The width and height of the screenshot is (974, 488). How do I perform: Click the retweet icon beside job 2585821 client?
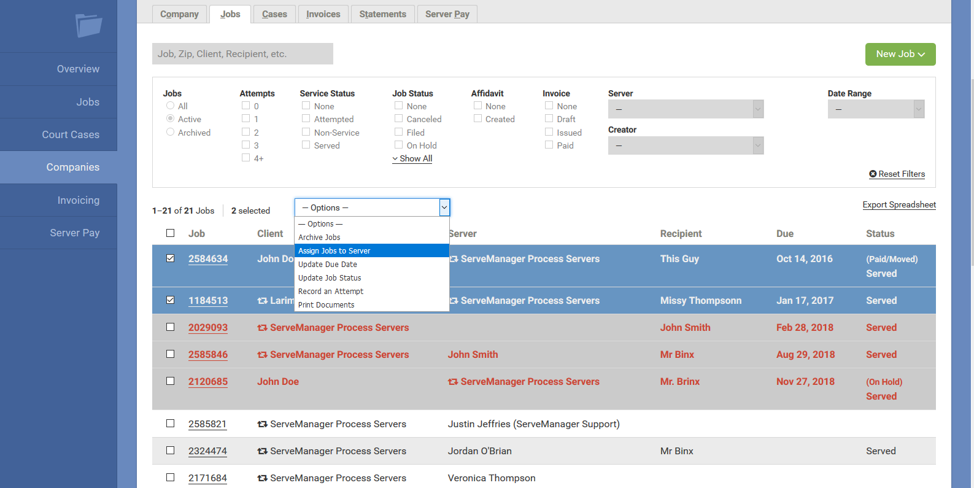click(262, 424)
